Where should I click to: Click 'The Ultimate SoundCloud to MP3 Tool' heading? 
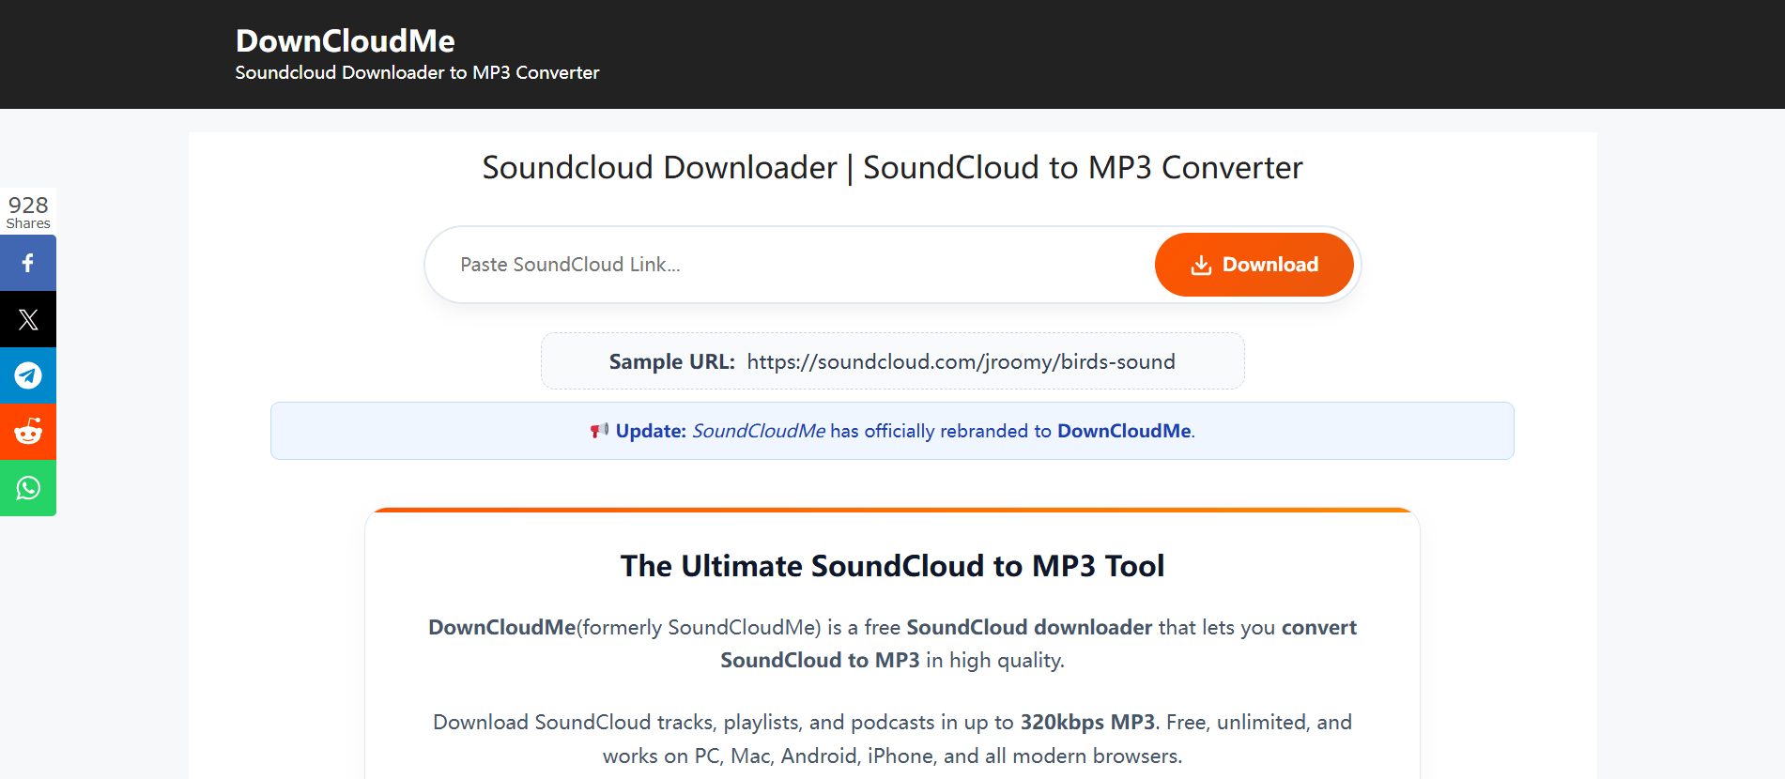(x=892, y=566)
